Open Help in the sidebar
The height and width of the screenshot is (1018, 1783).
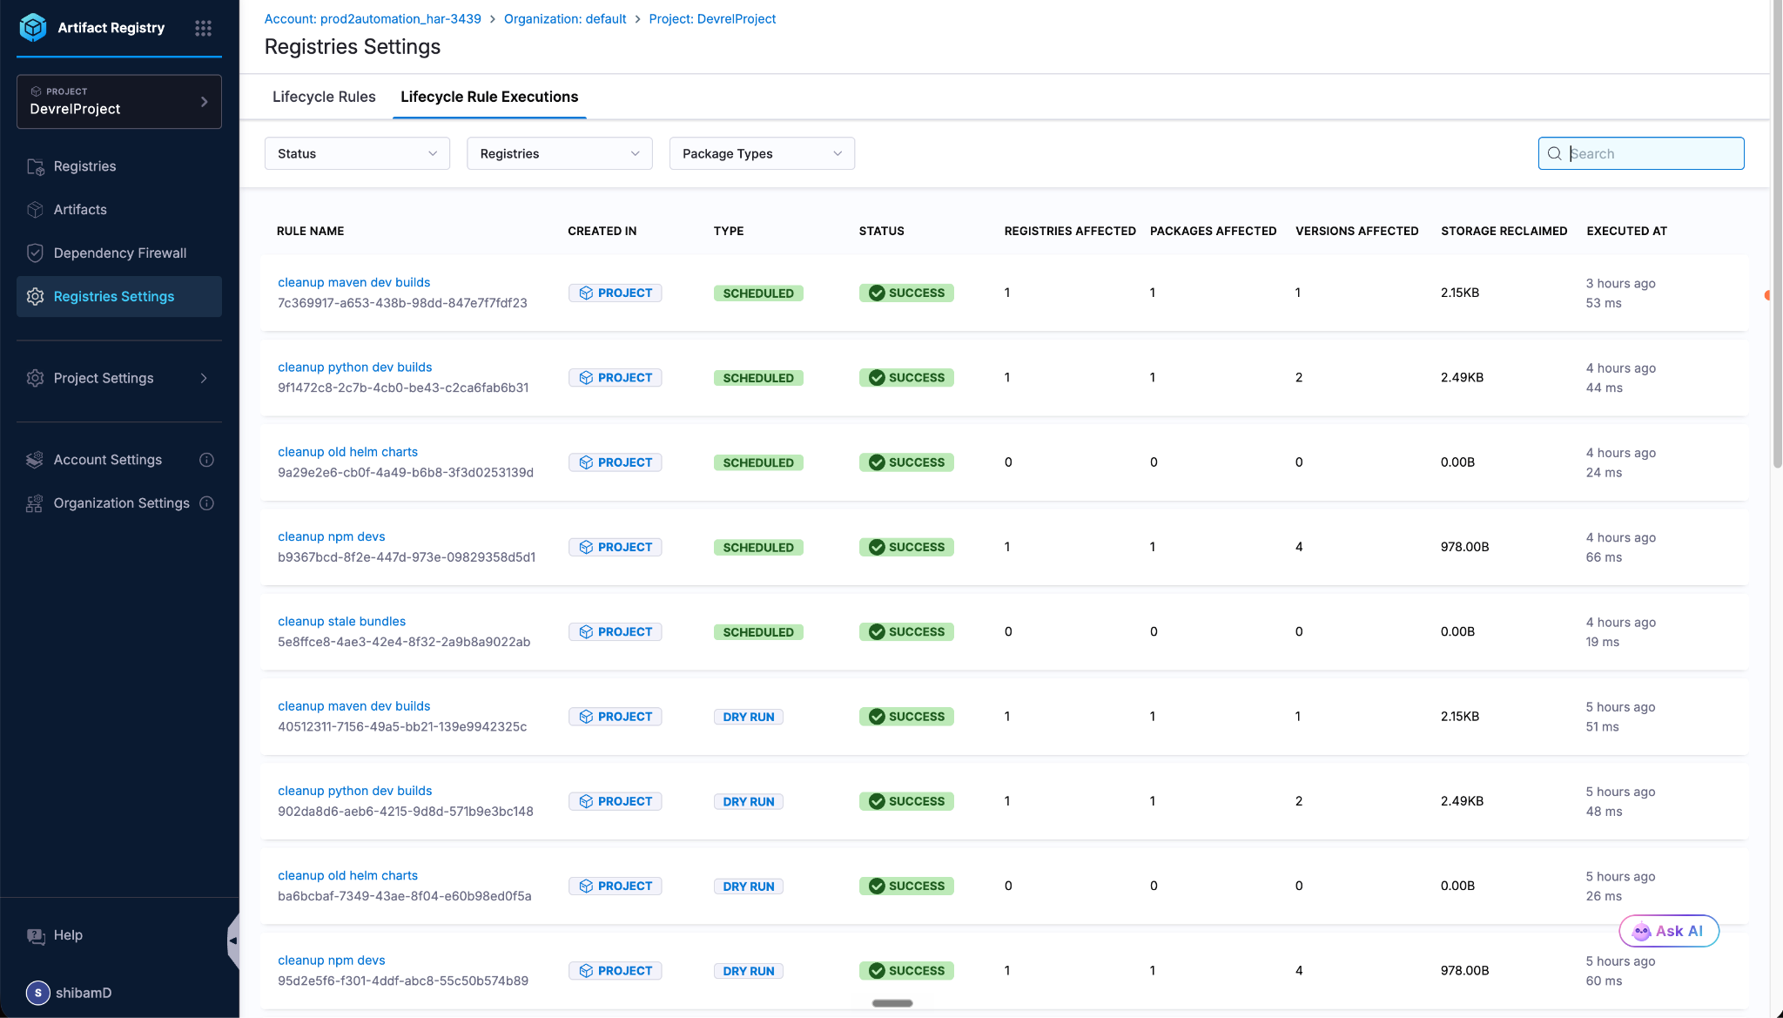click(x=68, y=935)
